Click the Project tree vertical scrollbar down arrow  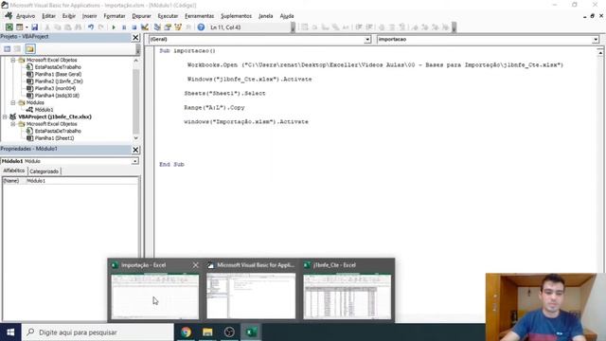[136, 138]
